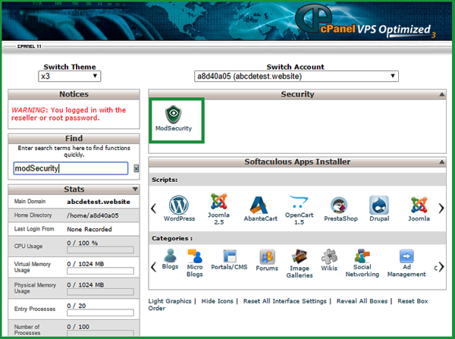Click the CPU Usage progress bar

(x=100, y=250)
